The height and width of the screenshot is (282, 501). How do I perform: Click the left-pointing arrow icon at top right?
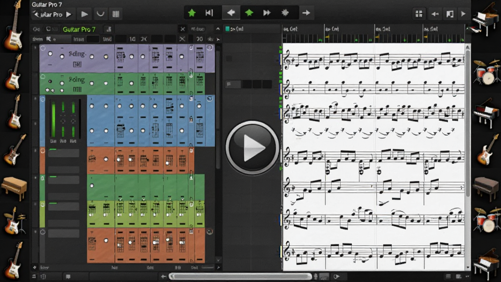coord(435,14)
